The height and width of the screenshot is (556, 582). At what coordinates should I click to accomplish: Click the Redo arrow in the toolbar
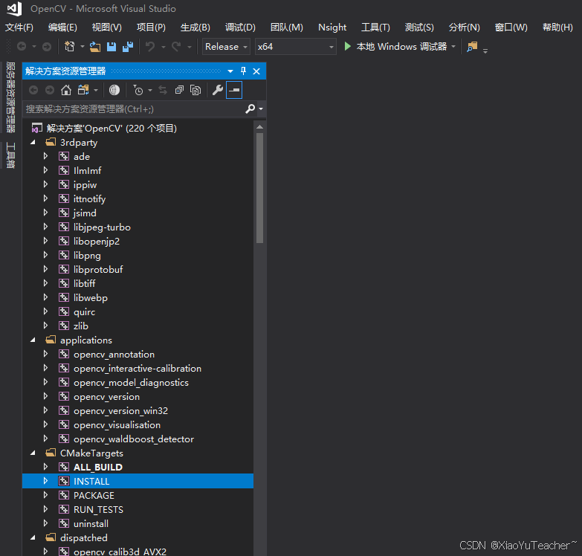(x=176, y=47)
